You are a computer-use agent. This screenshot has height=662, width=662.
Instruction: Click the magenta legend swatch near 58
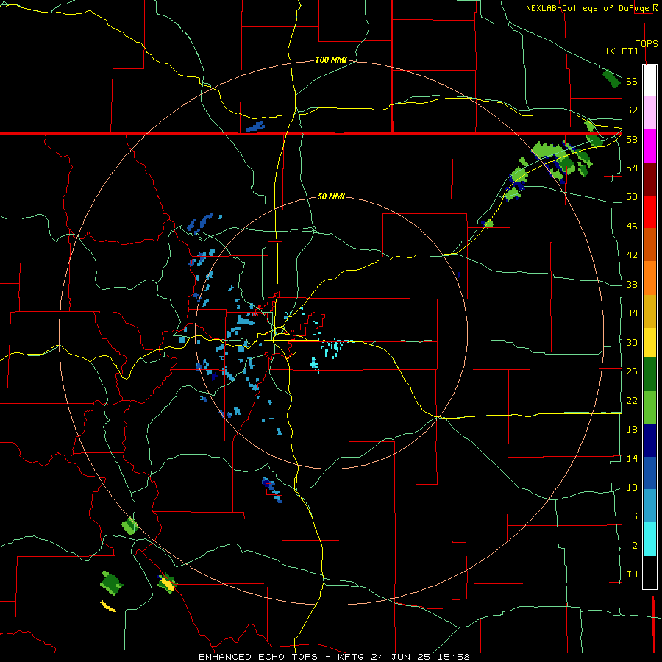tap(649, 146)
